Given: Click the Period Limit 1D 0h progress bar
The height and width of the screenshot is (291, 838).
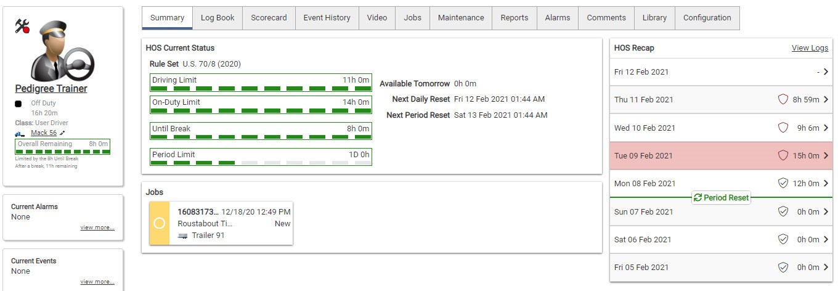Looking at the screenshot, I should 261,157.
